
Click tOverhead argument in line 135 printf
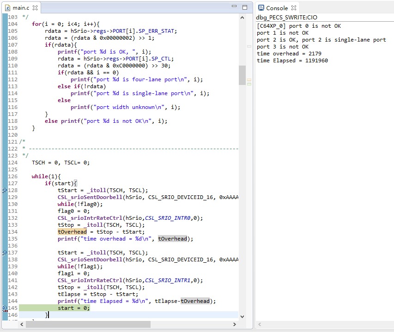click(x=172, y=239)
